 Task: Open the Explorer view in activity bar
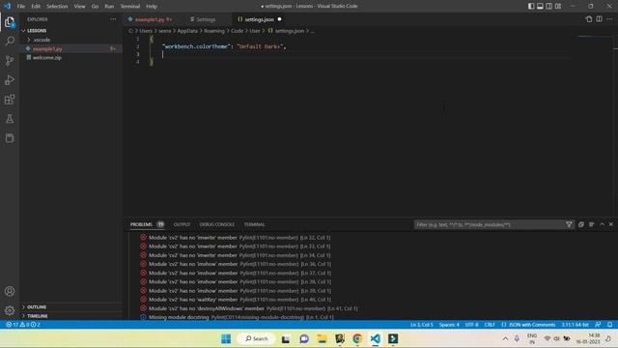coord(10,22)
